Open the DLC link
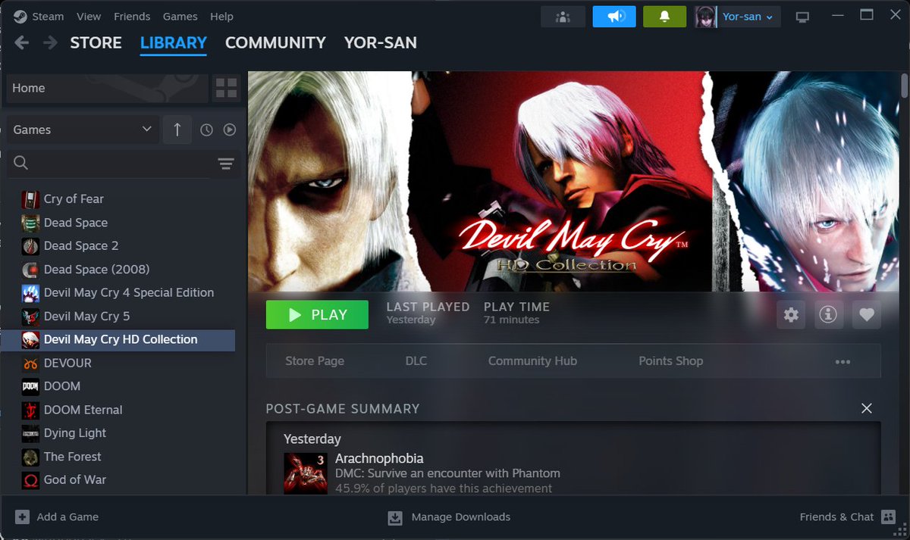910x540 pixels. point(416,361)
